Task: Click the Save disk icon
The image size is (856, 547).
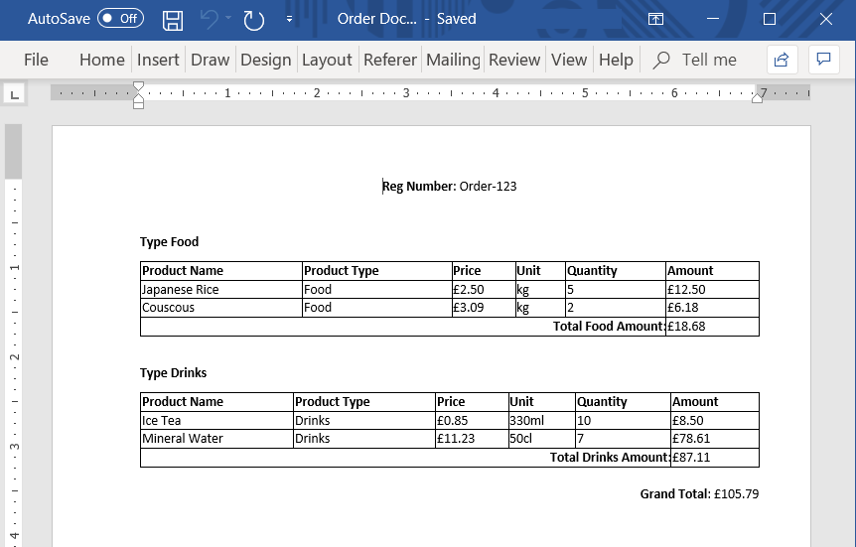Action: pos(173,19)
